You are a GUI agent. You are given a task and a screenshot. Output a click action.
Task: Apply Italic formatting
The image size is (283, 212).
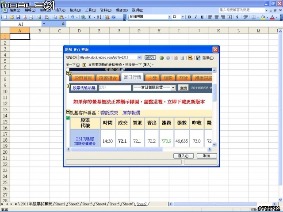coord(195,17)
